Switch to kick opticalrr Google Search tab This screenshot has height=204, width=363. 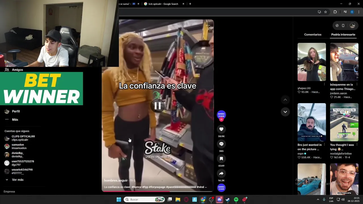click(x=163, y=4)
